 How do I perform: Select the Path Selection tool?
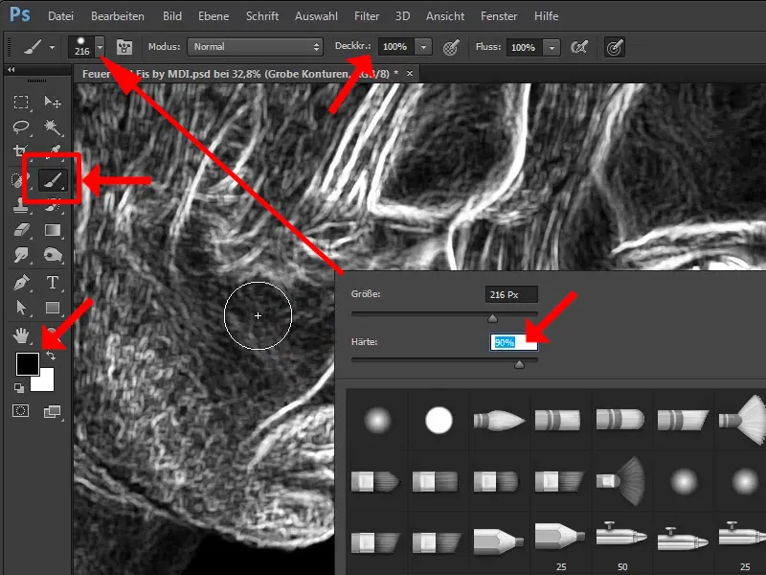(20, 308)
